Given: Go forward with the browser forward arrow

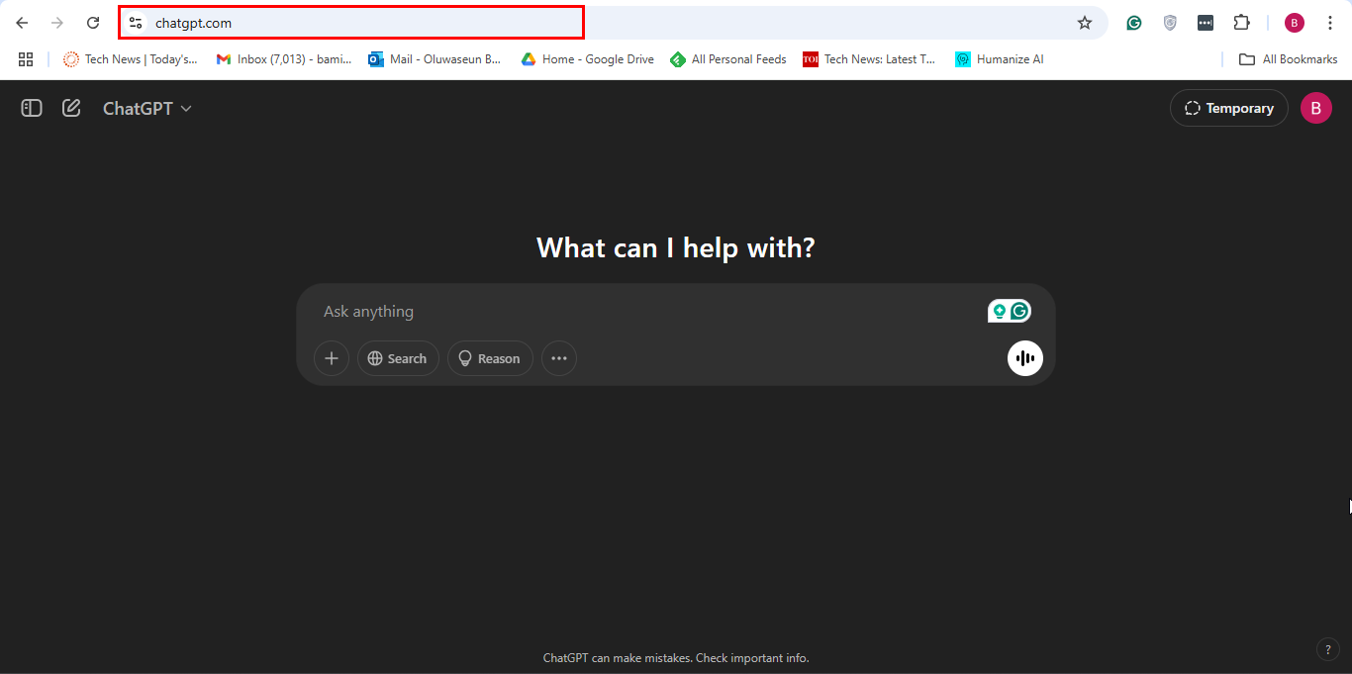Looking at the screenshot, I should click(x=57, y=23).
